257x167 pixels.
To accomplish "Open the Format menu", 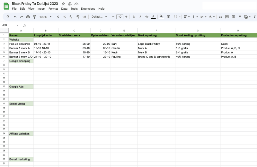I will pos(53,9).
